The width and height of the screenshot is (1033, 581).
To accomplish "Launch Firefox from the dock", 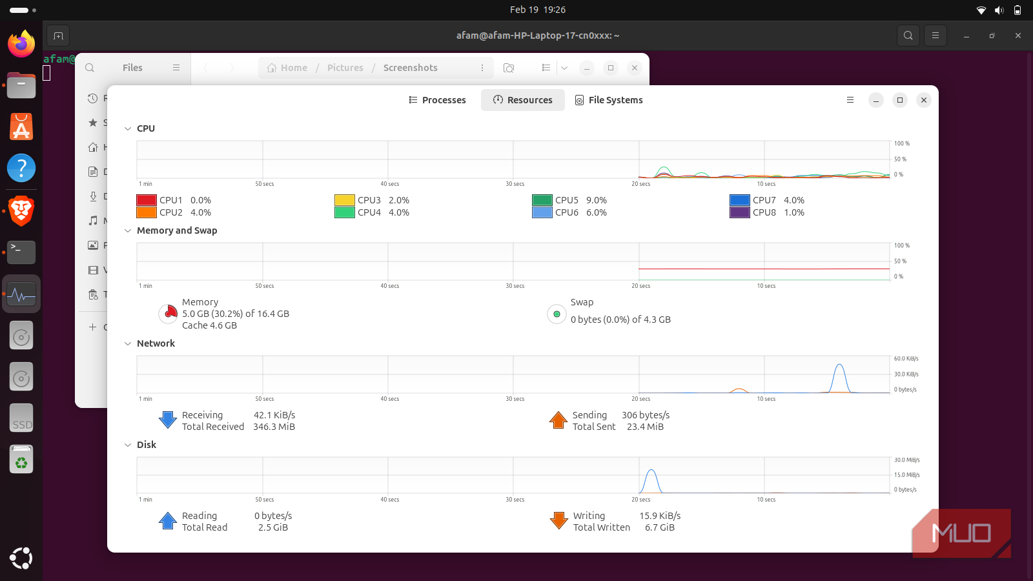I will [x=21, y=44].
